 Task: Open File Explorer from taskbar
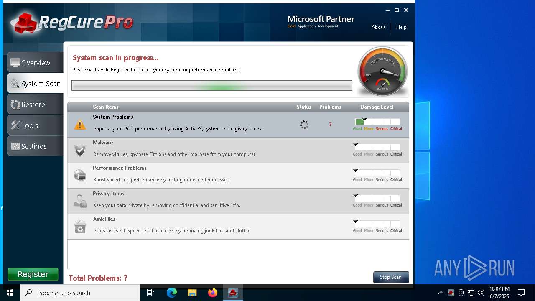pyautogui.click(x=192, y=293)
